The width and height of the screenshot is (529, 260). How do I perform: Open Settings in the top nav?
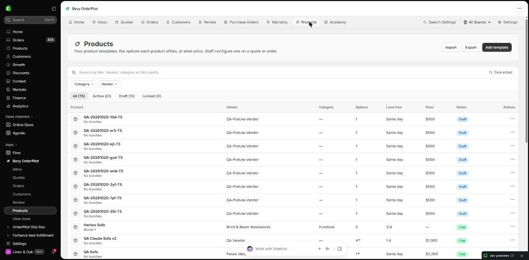click(x=507, y=22)
